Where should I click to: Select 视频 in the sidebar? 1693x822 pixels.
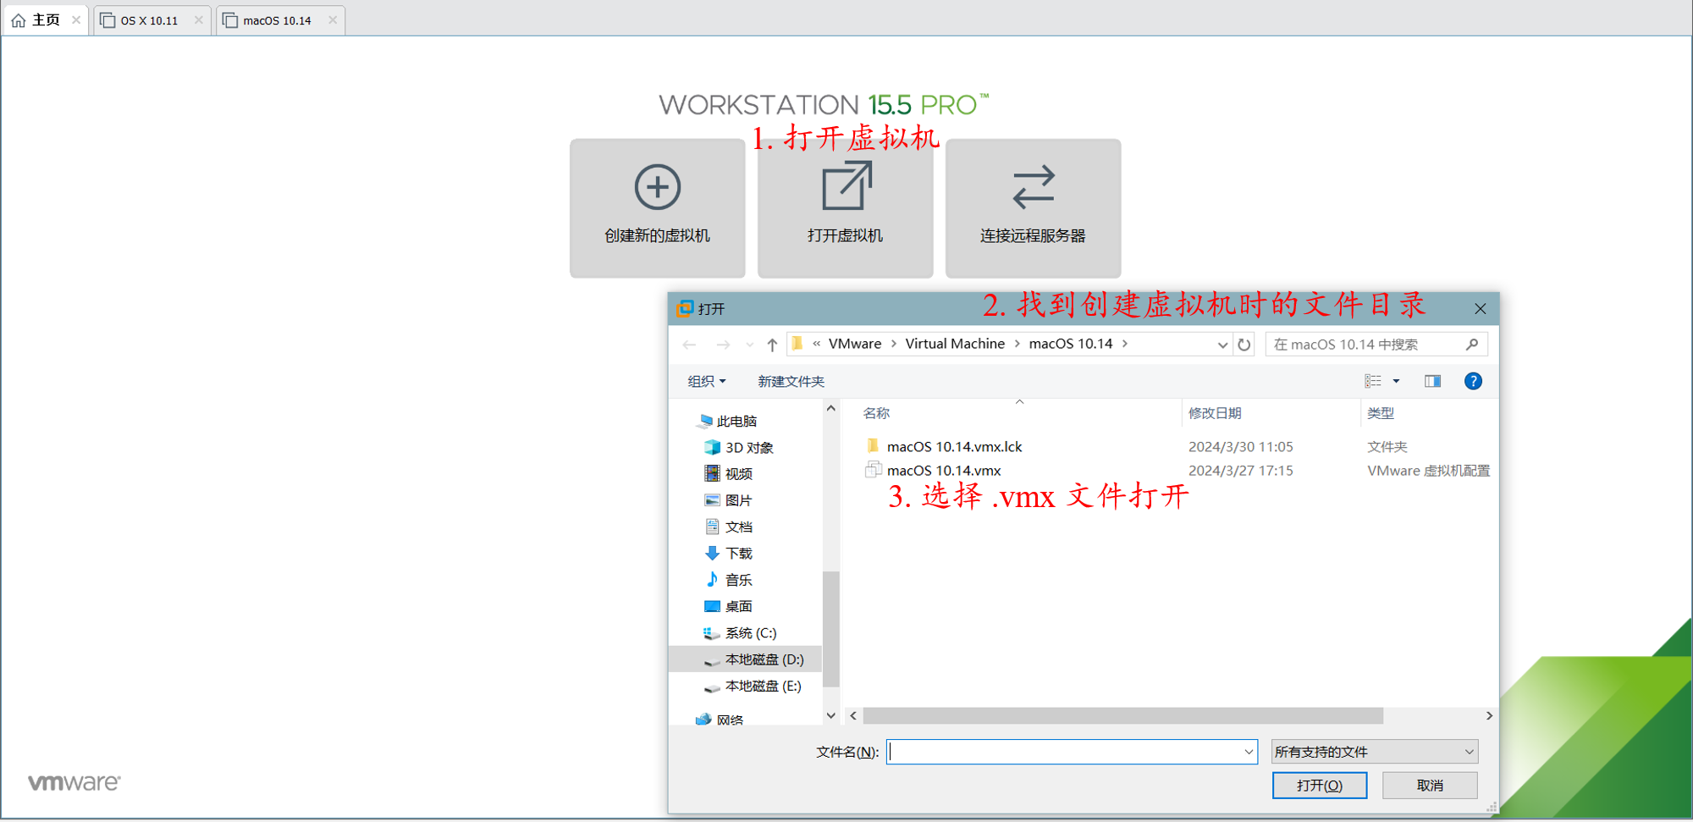(738, 473)
